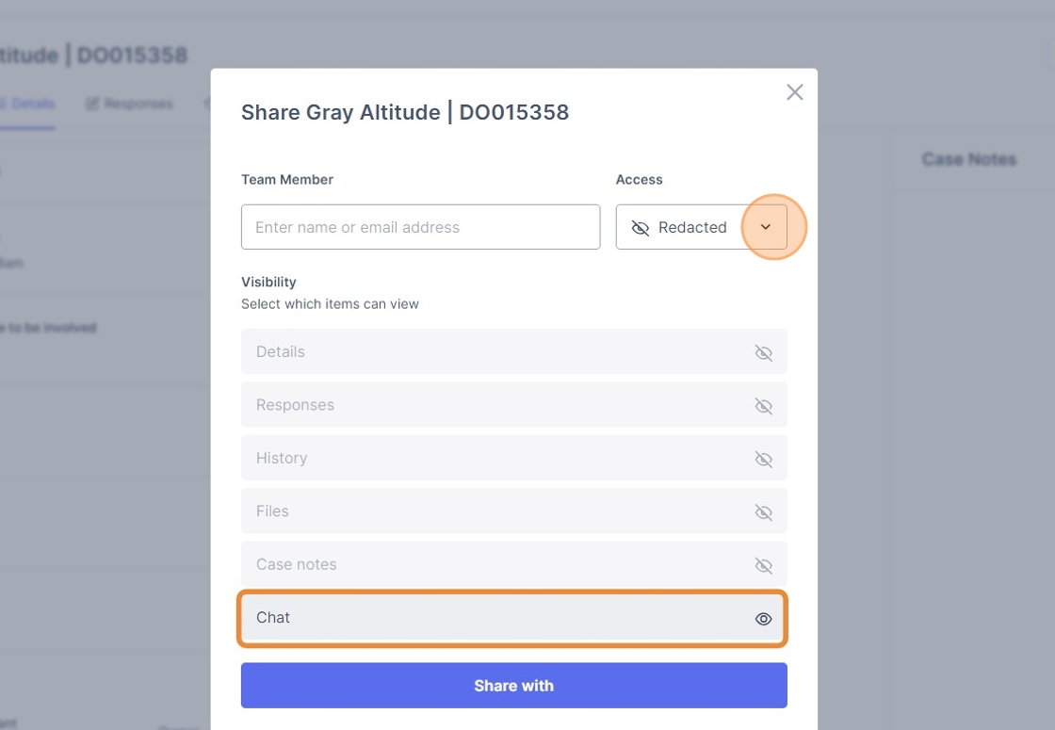
Task: Expand the Access dropdown chevron
Action: tap(765, 227)
